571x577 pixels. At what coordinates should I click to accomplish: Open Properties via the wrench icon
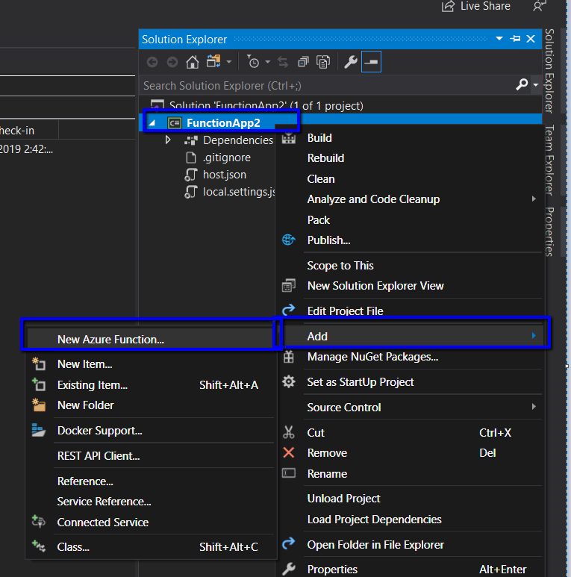(x=350, y=62)
